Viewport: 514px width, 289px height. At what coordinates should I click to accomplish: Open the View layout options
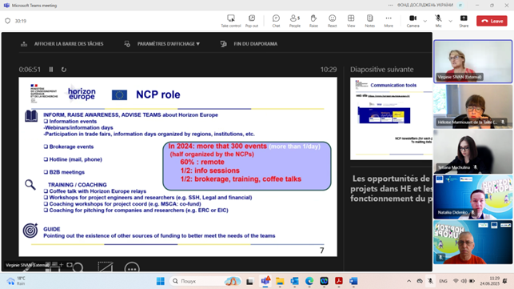click(351, 21)
